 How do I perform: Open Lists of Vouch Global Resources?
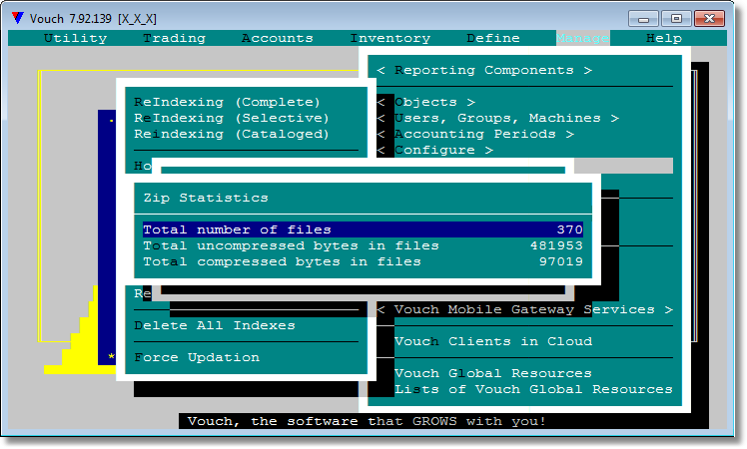pos(533,390)
